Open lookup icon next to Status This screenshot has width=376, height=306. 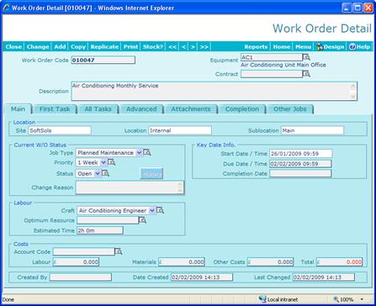pyautogui.click(x=105, y=173)
